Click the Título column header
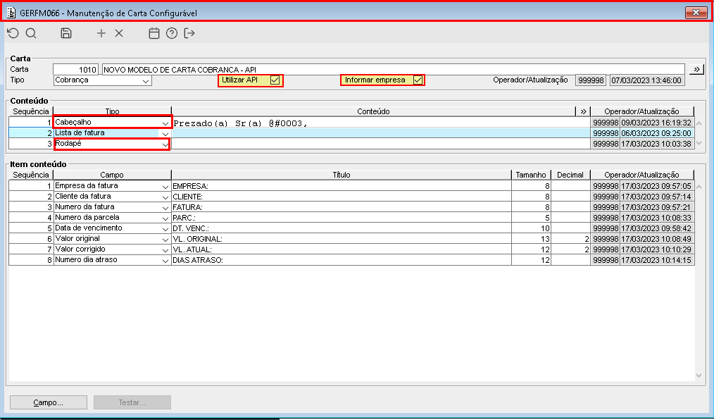714x420 pixels. [x=342, y=175]
